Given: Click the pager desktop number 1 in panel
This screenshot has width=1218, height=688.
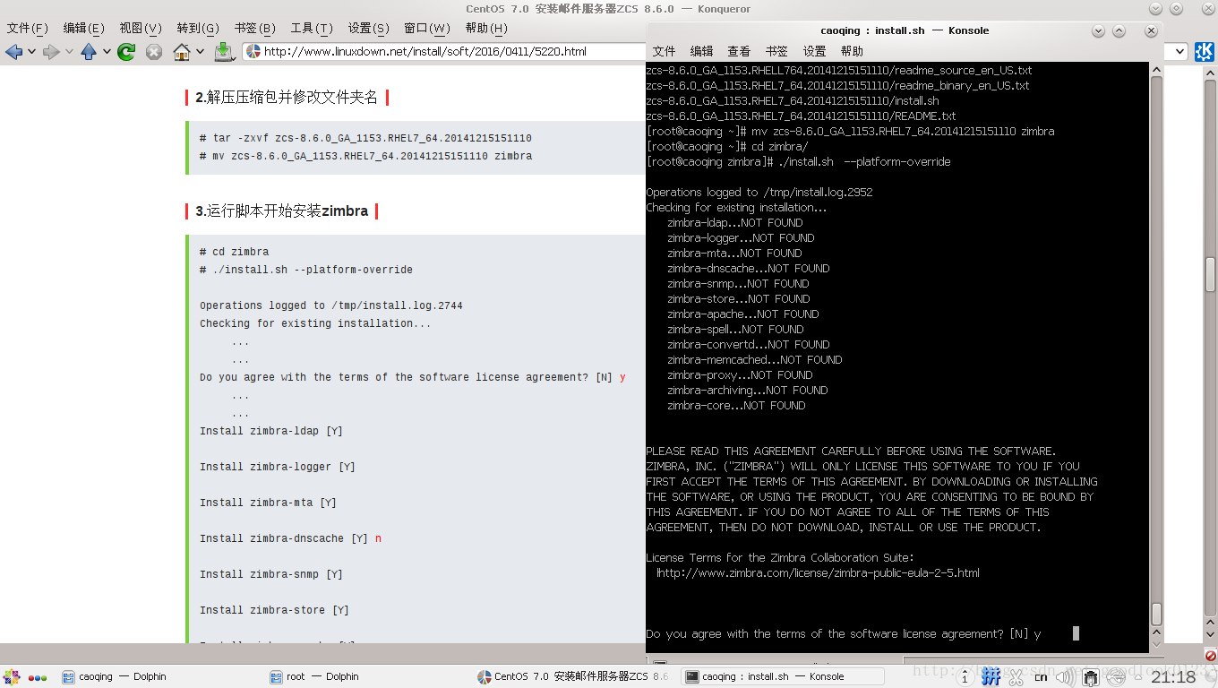Looking at the screenshot, I should pyautogui.click(x=964, y=678).
